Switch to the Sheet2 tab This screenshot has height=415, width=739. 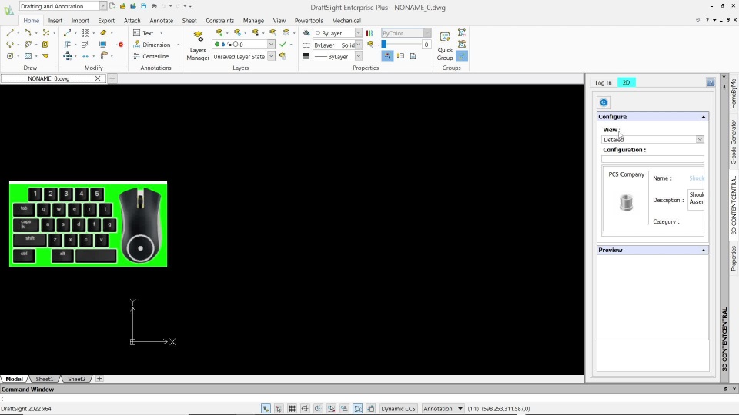coord(76,379)
